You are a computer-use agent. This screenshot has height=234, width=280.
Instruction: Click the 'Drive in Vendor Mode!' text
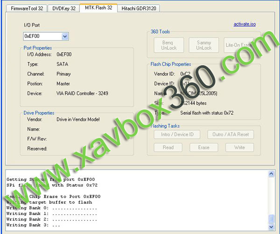pyautogui.click(x=78, y=119)
